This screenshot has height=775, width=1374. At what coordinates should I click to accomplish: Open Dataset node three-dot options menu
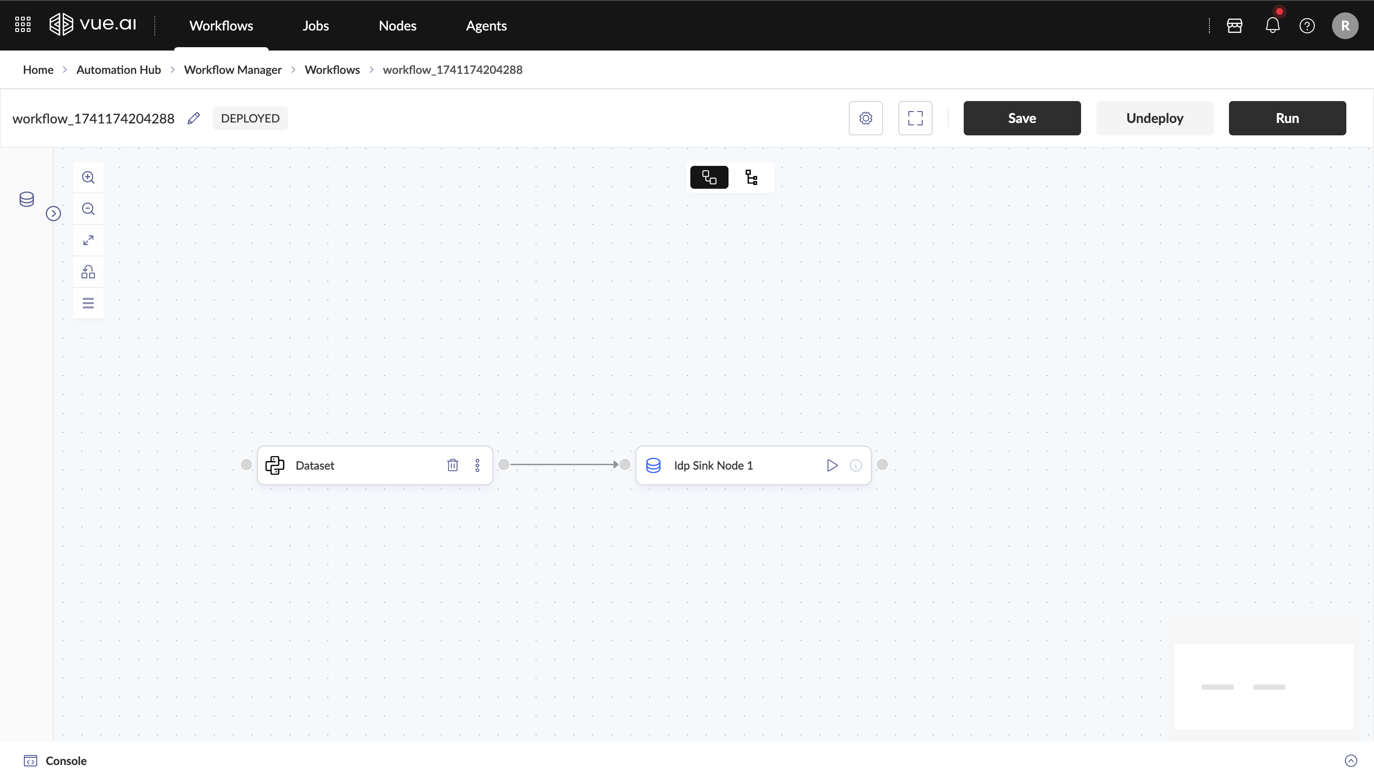pyautogui.click(x=478, y=465)
